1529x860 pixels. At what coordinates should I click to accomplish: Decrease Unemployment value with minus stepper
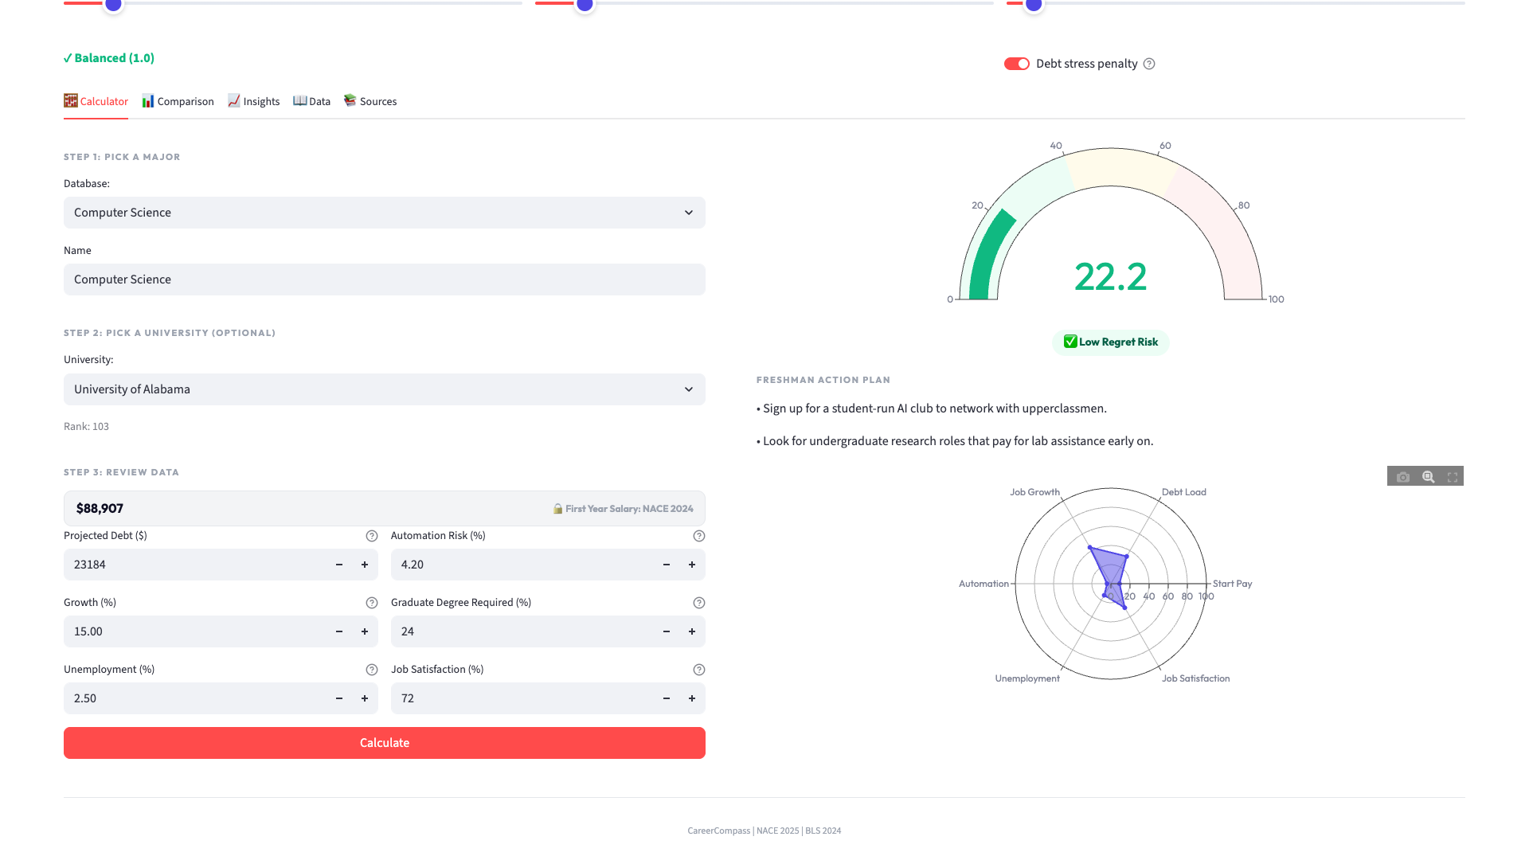[339, 698]
